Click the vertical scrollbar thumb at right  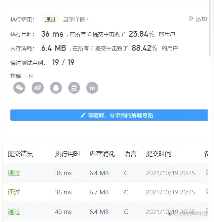click(210, 28)
